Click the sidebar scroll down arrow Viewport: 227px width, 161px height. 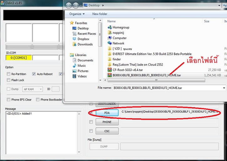point(100,80)
